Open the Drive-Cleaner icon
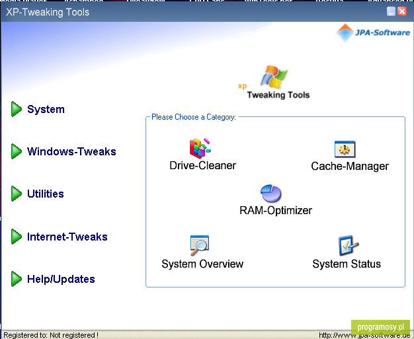Image resolution: width=414 pixels, height=339 pixels. coord(200,149)
